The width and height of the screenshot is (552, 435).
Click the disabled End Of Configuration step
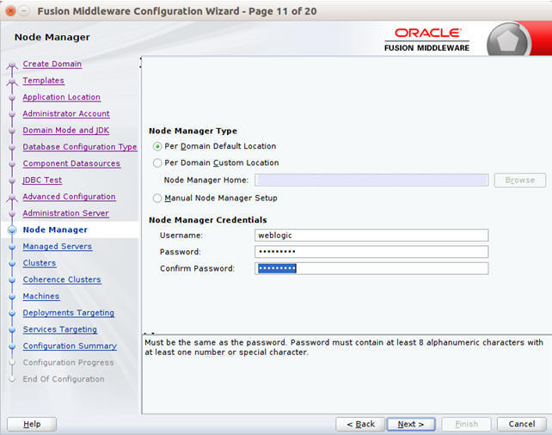(64, 378)
